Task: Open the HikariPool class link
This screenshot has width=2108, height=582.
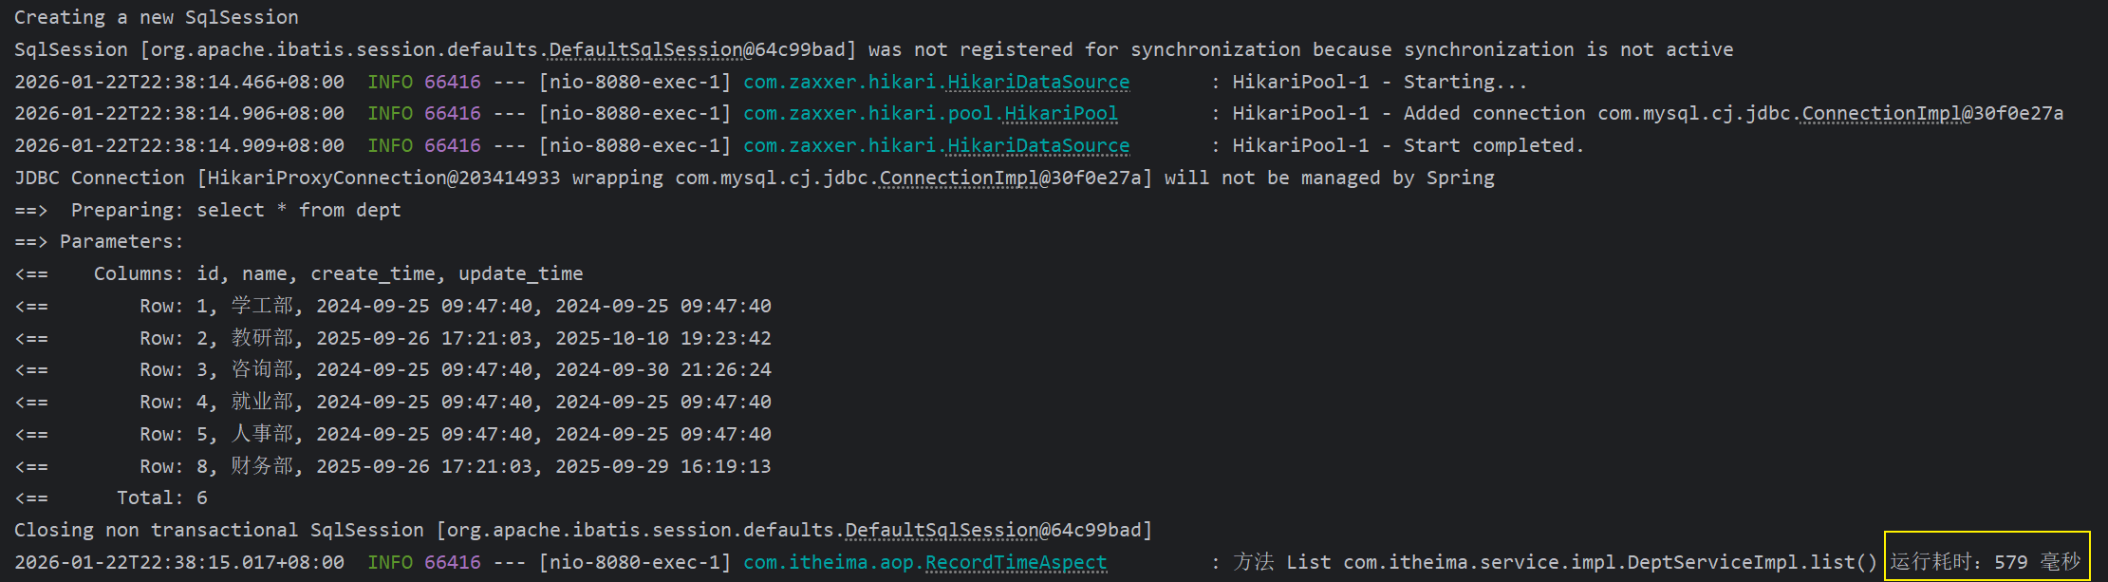Action: pyautogui.click(x=1061, y=114)
